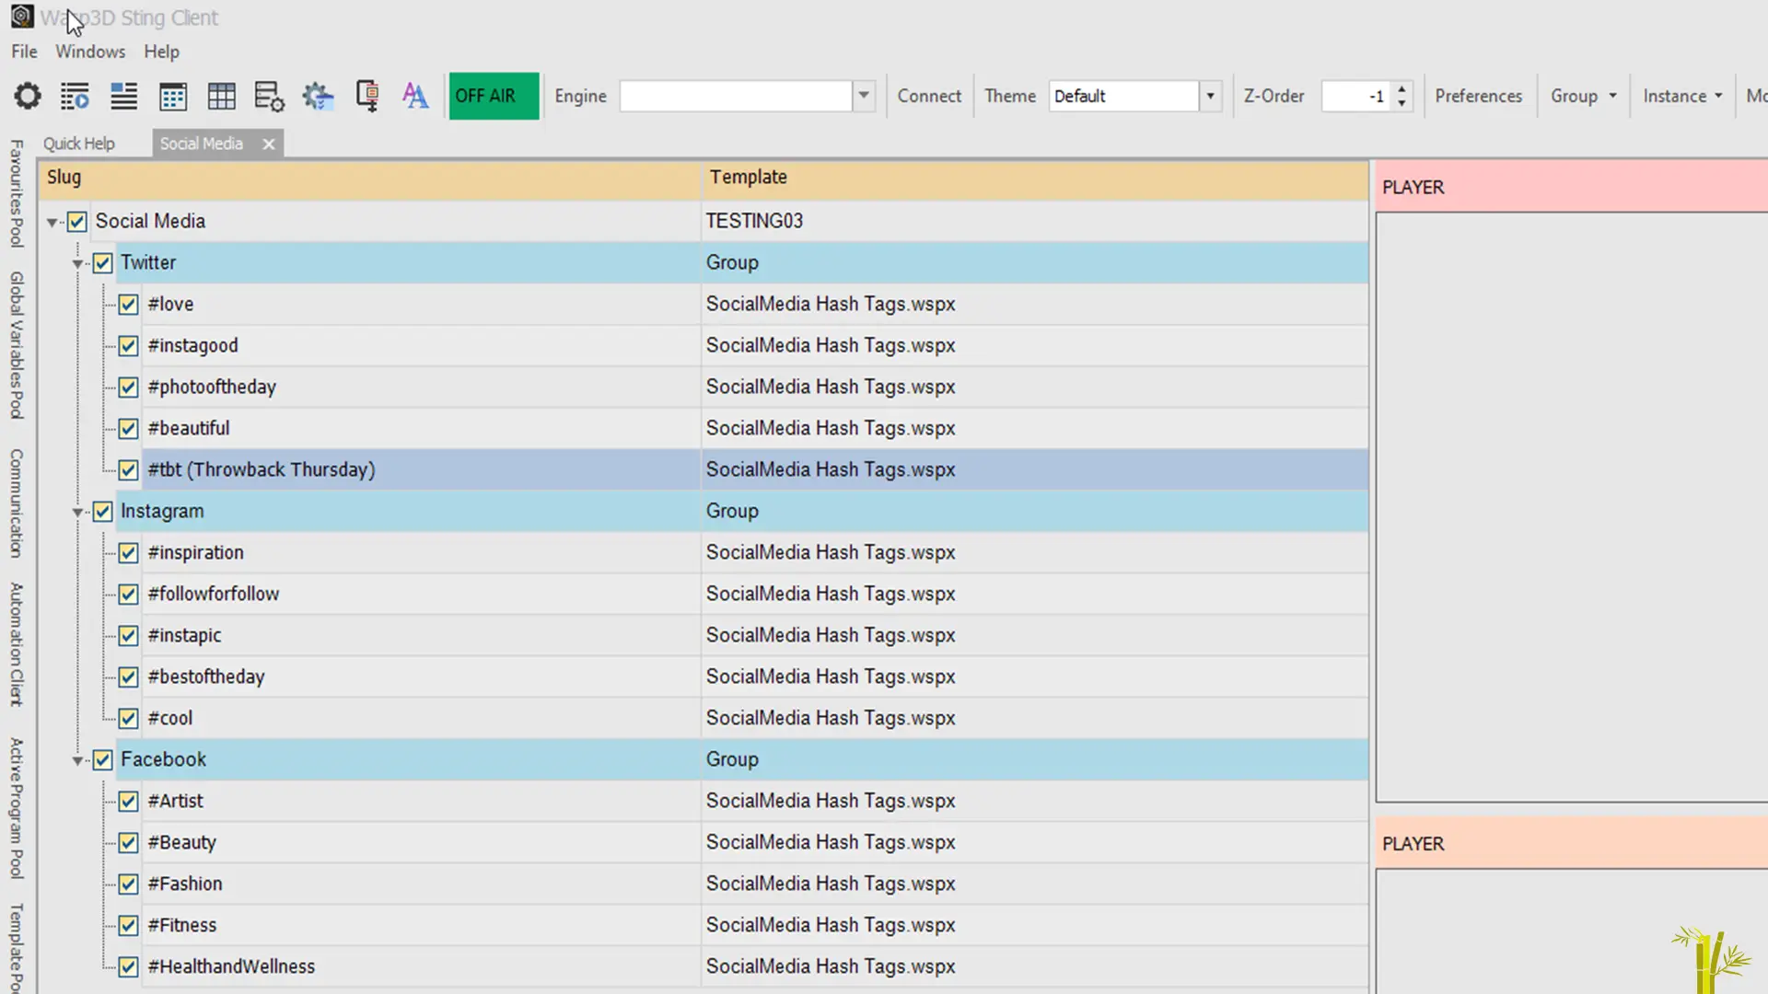
Task: Click the server list with gear icon
Action: (269, 96)
